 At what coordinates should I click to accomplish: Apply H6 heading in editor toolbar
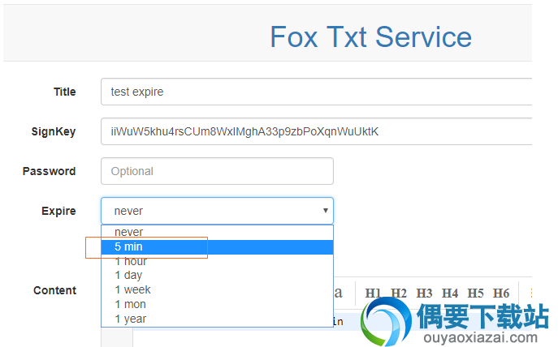[x=501, y=293]
